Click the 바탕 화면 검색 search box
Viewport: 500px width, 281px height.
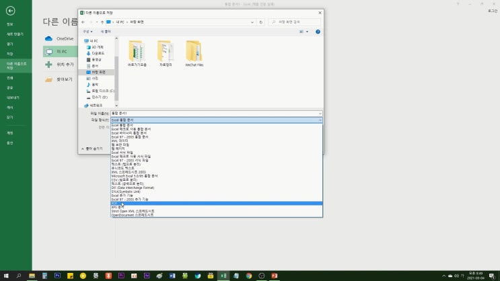[295, 22]
